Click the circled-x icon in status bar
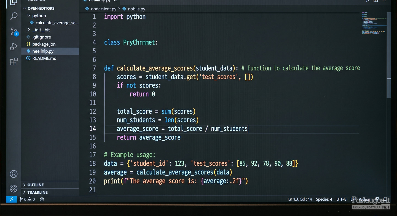This screenshot has width=397, height=216. (x=42, y=199)
